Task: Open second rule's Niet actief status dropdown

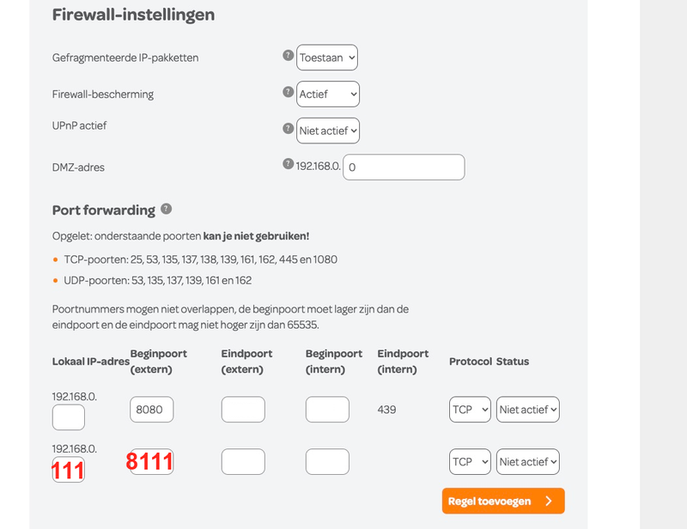Action: pyautogui.click(x=528, y=461)
